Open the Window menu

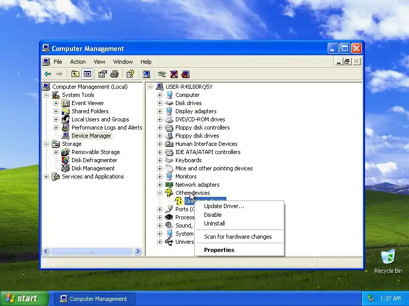123,62
